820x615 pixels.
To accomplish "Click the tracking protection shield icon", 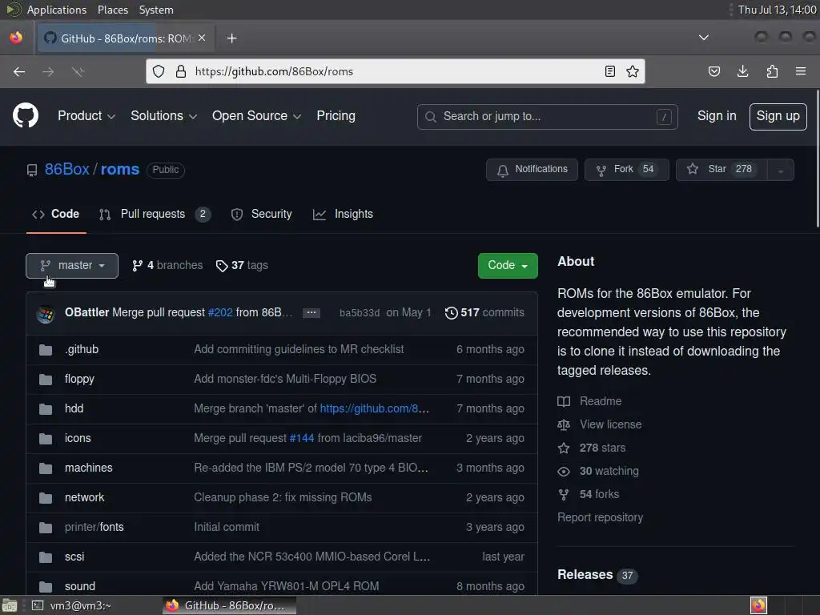I will [159, 71].
